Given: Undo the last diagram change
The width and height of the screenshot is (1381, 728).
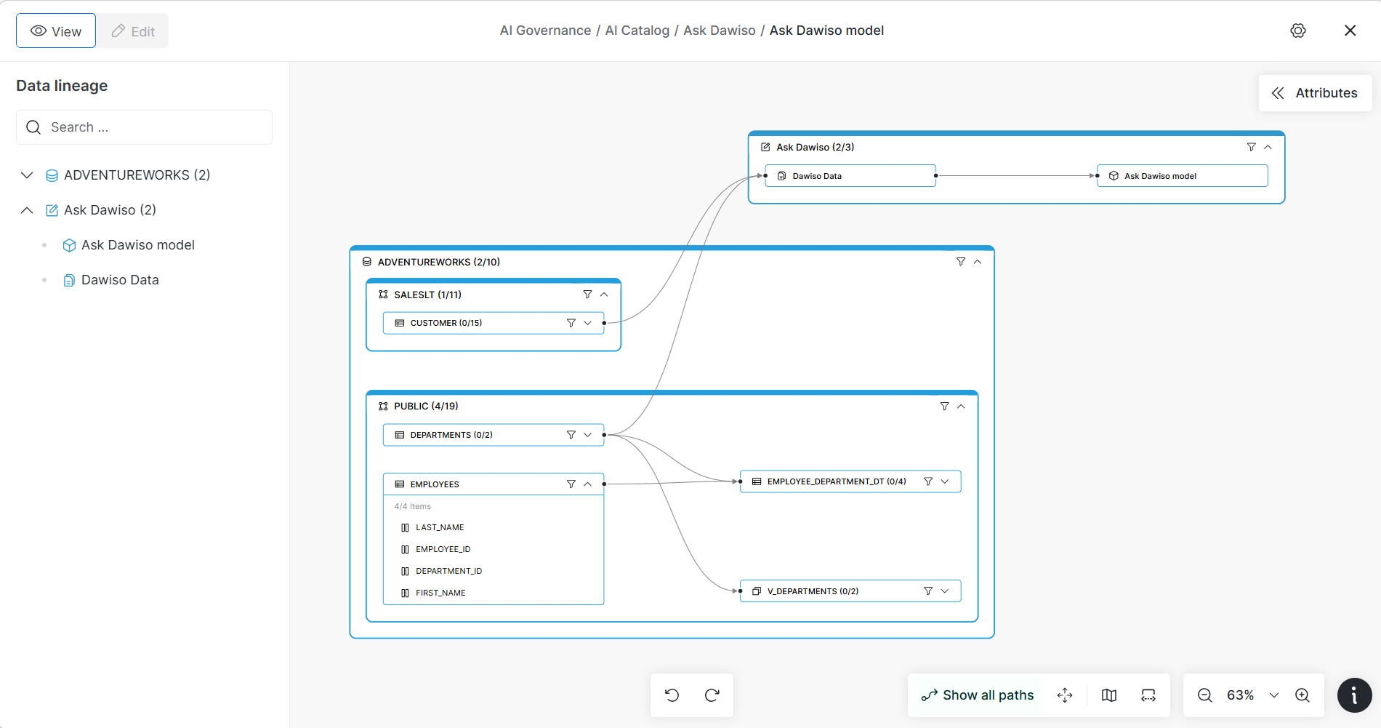Looking at the screenshot, I should [672, 695].
